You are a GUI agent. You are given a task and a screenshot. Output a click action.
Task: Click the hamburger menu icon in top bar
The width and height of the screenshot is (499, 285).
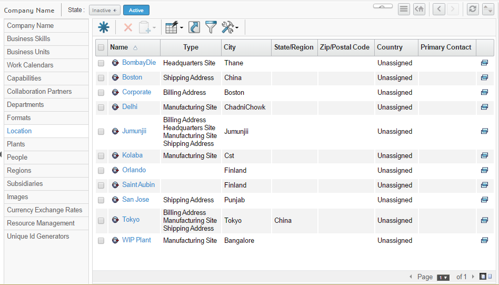(x=404, y=9)
